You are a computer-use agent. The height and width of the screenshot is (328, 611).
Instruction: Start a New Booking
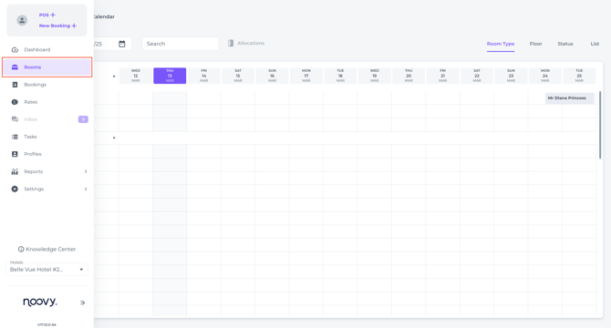[x=57, y=26]
